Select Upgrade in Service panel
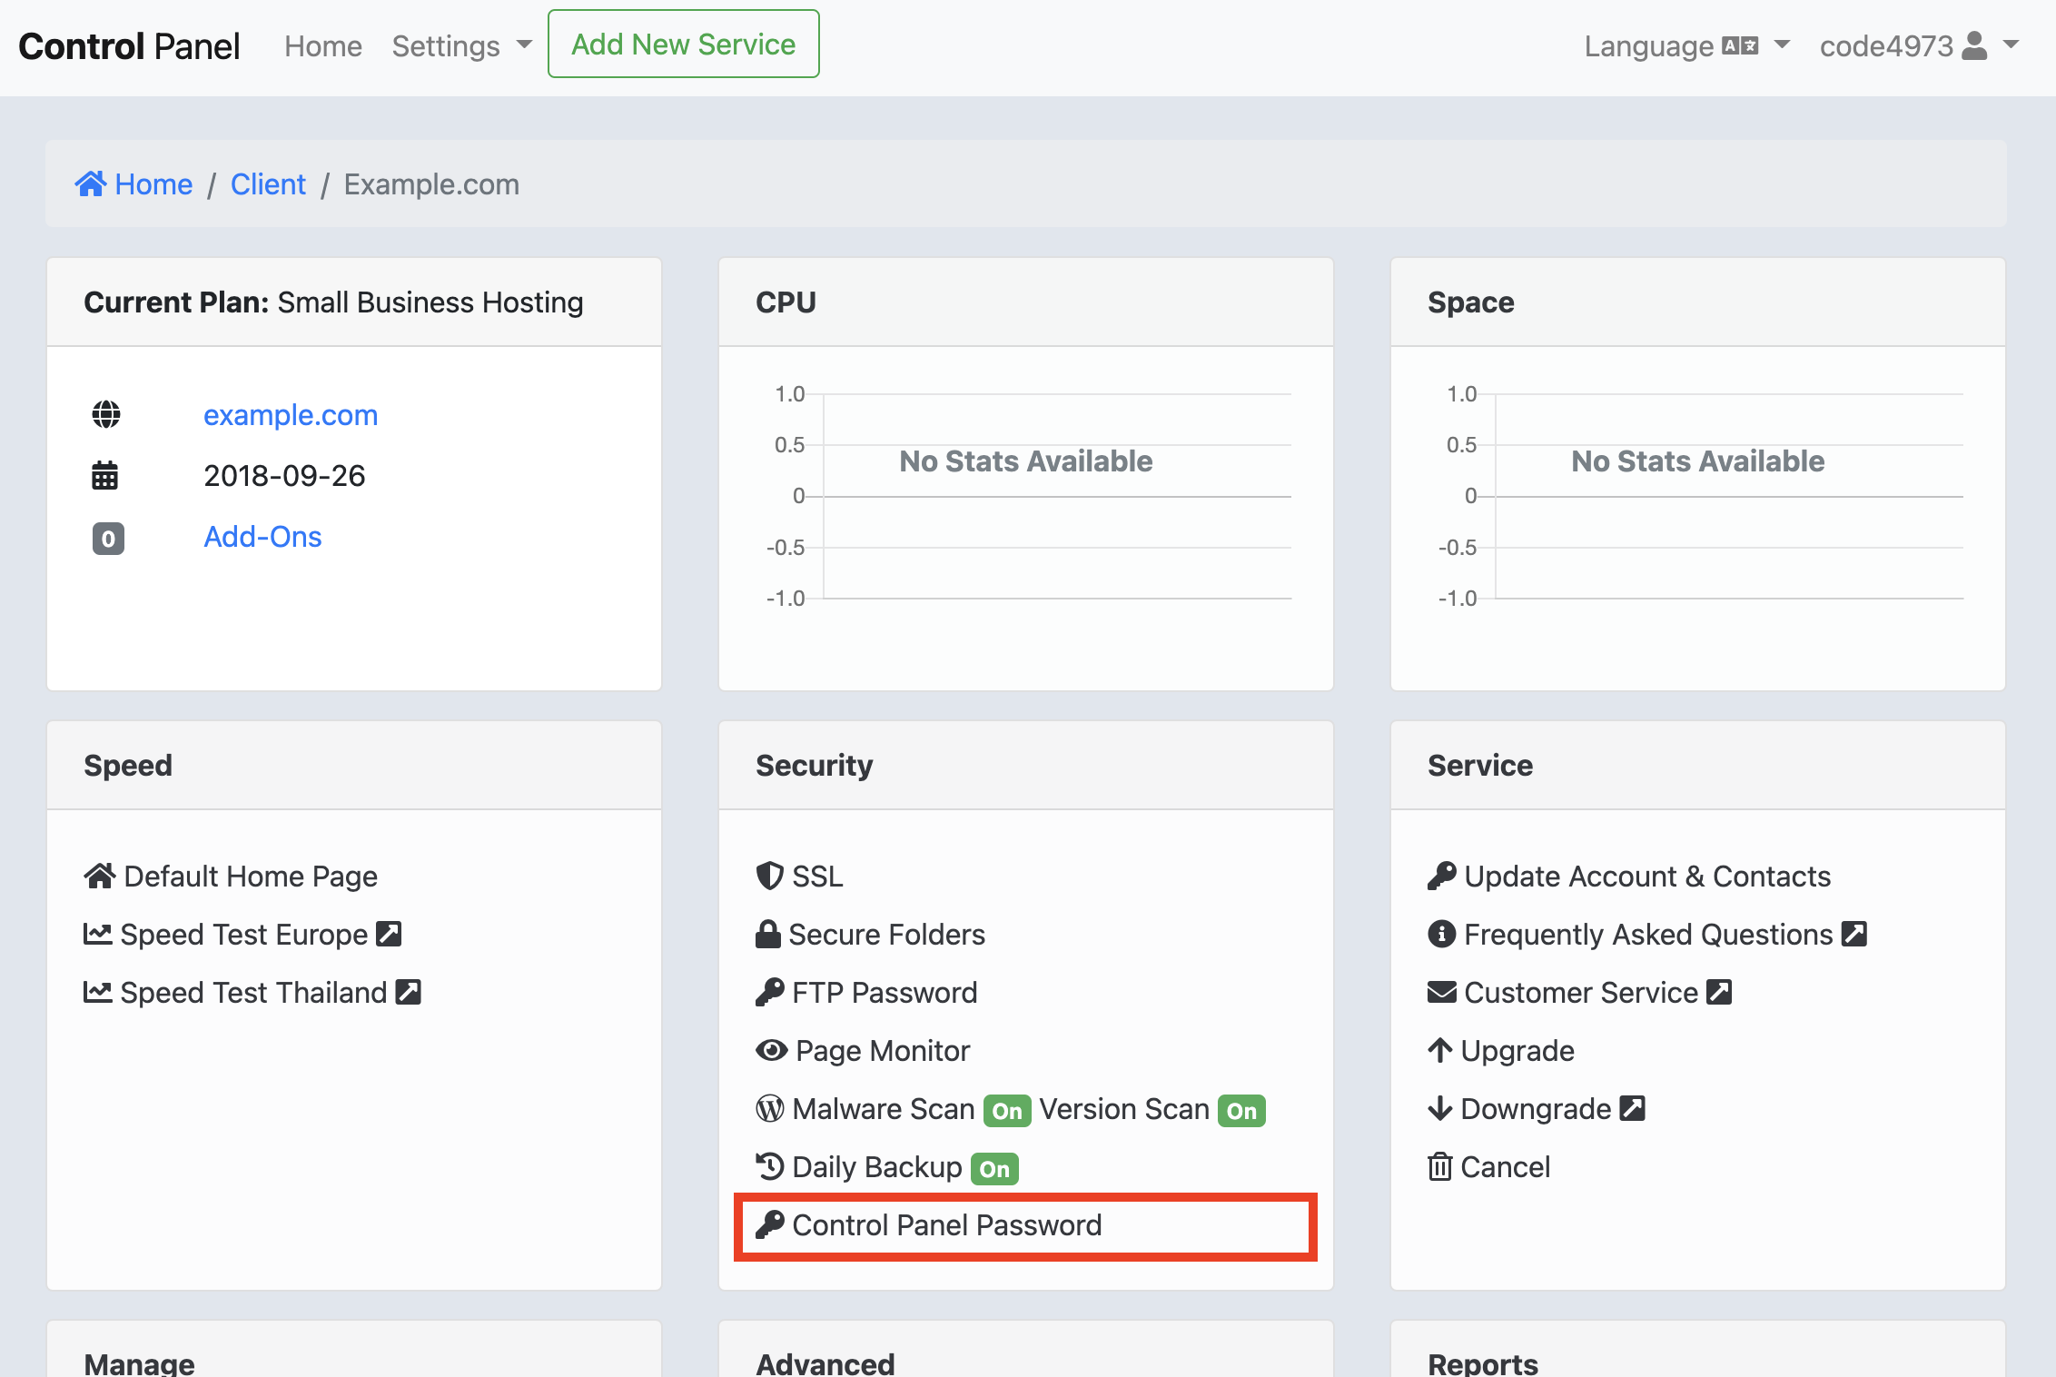This screenshot has height=1377, width=2056. (1517, 1050)
